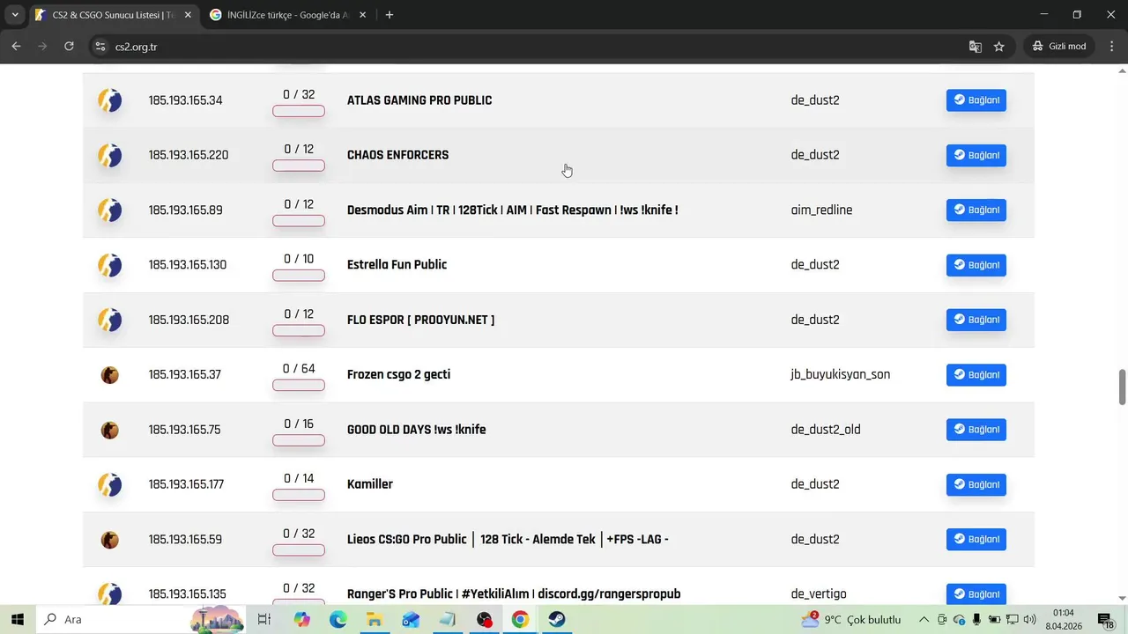
Task: Click the CS:GO icon in the Frozen csgo 2 gecti row
Action: 109,375
